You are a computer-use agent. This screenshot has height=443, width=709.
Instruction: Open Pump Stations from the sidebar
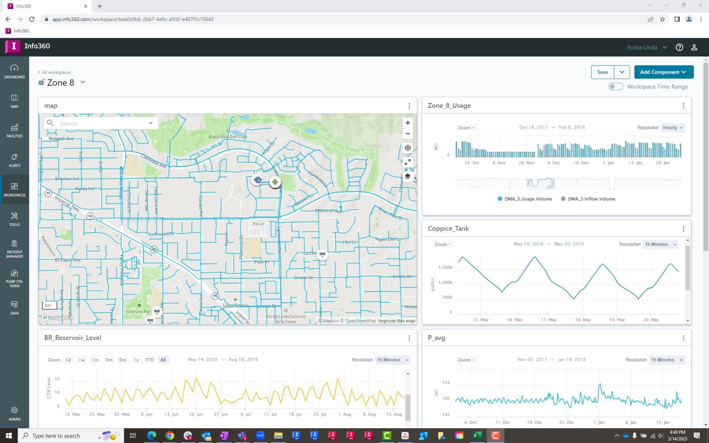pyautogui.click(x=14, y=278)
